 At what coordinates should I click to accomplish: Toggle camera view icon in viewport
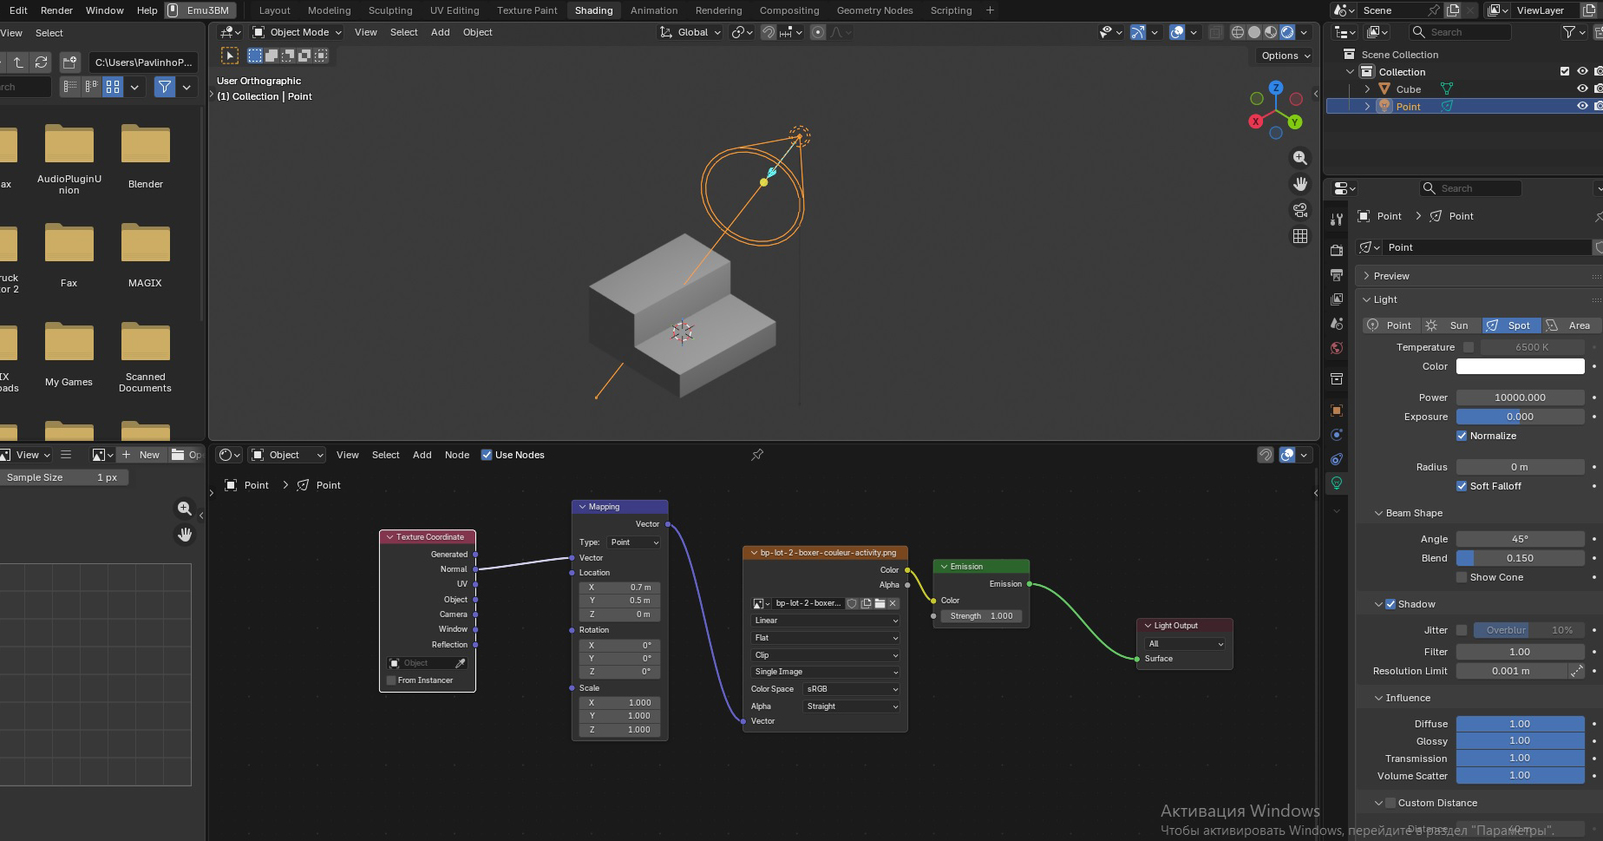coord(1299,210)
